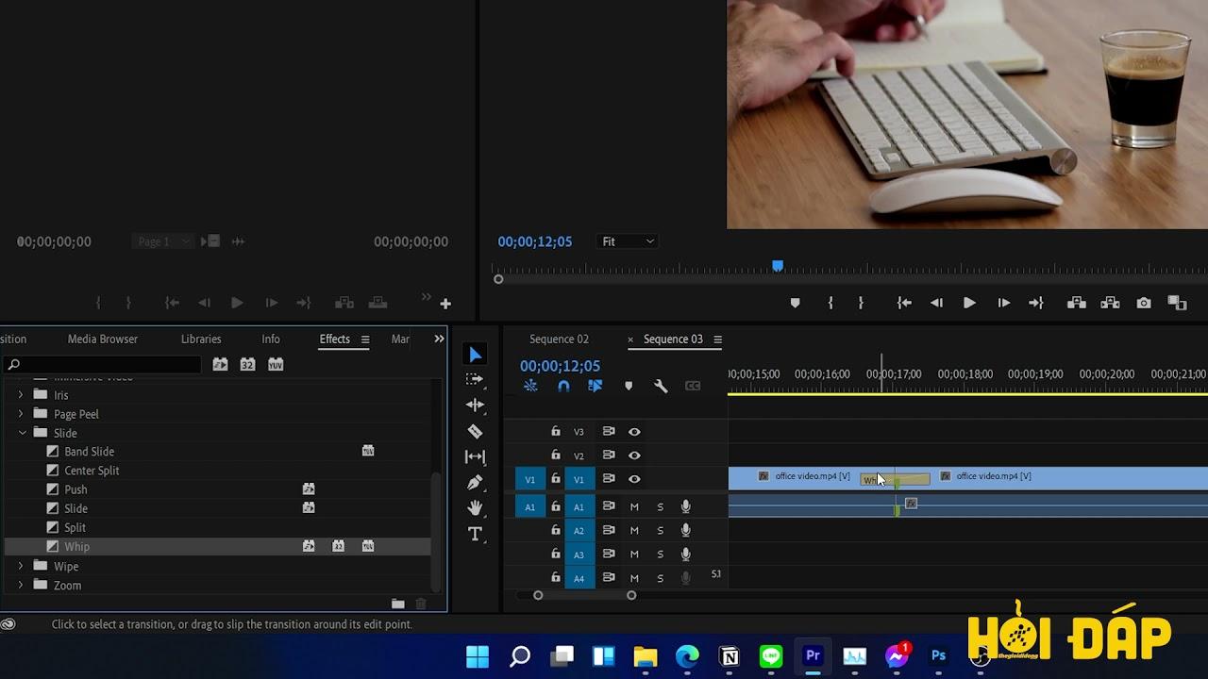Select the Band Slide transition

coord(89,452)
